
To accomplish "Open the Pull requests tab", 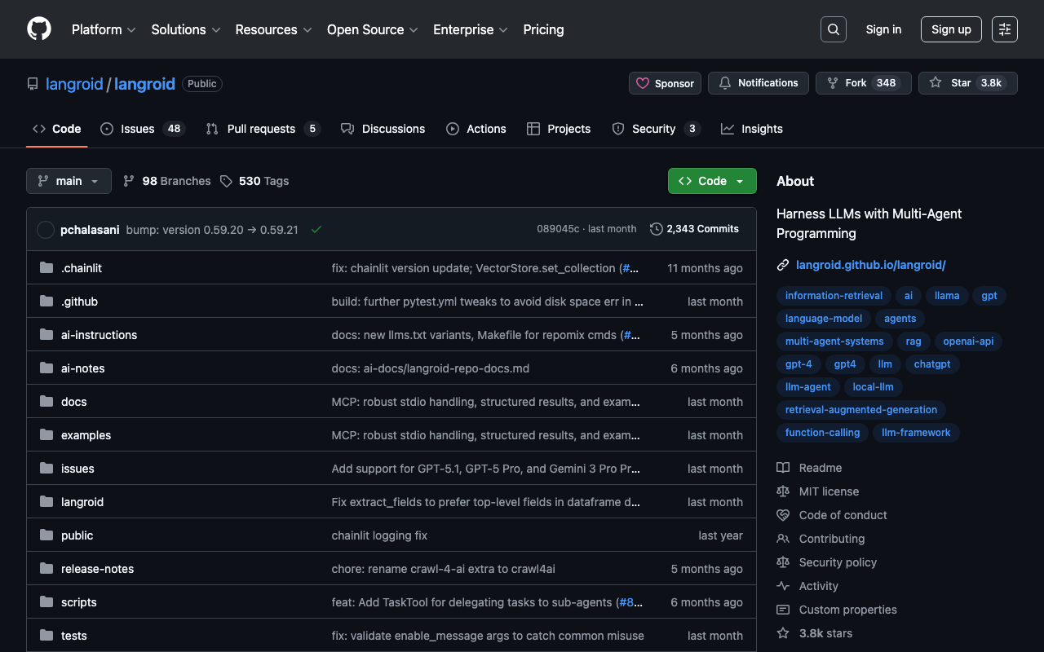I will pos(262,129).
